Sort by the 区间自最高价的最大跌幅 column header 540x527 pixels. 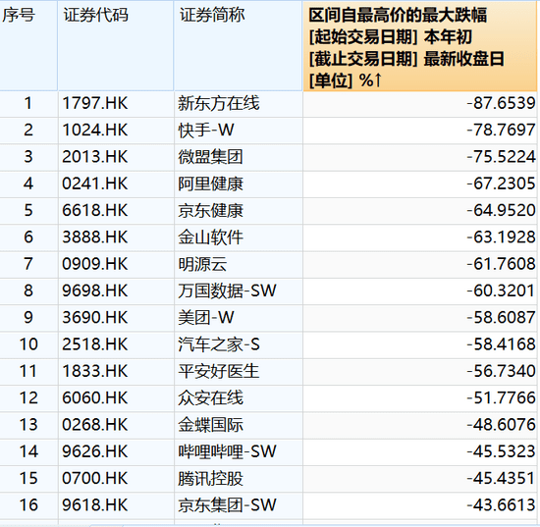tap(420, 46)
